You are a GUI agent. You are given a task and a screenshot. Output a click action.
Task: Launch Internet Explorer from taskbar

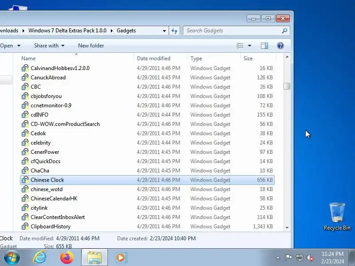click(x=39, y=258)
